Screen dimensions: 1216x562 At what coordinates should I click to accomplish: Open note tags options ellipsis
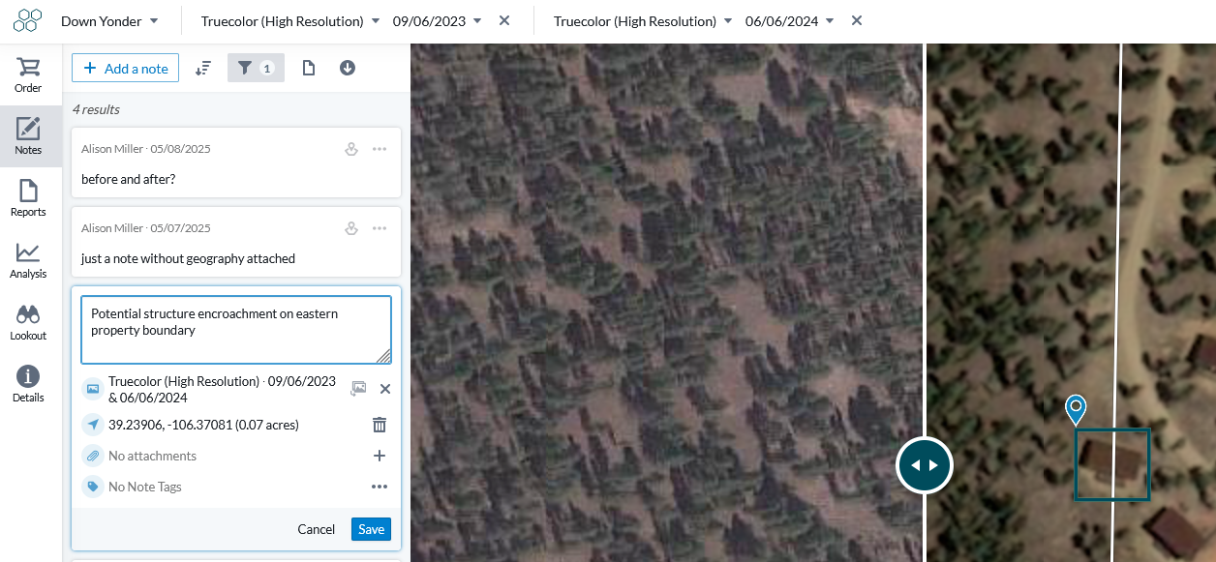click(380, 487)
